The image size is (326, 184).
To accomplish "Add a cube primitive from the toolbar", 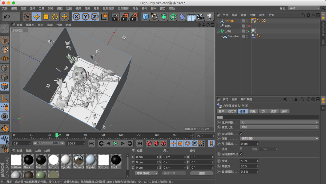I will coord(146,17).
